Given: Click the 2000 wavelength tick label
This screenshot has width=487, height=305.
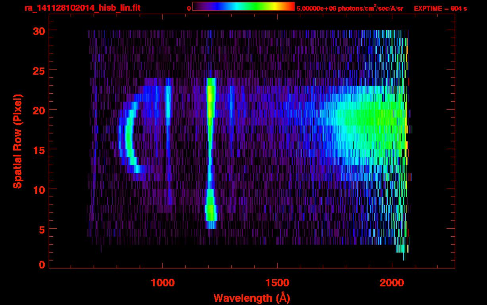Looking at the screenshot, I should (x=392, y=282).
